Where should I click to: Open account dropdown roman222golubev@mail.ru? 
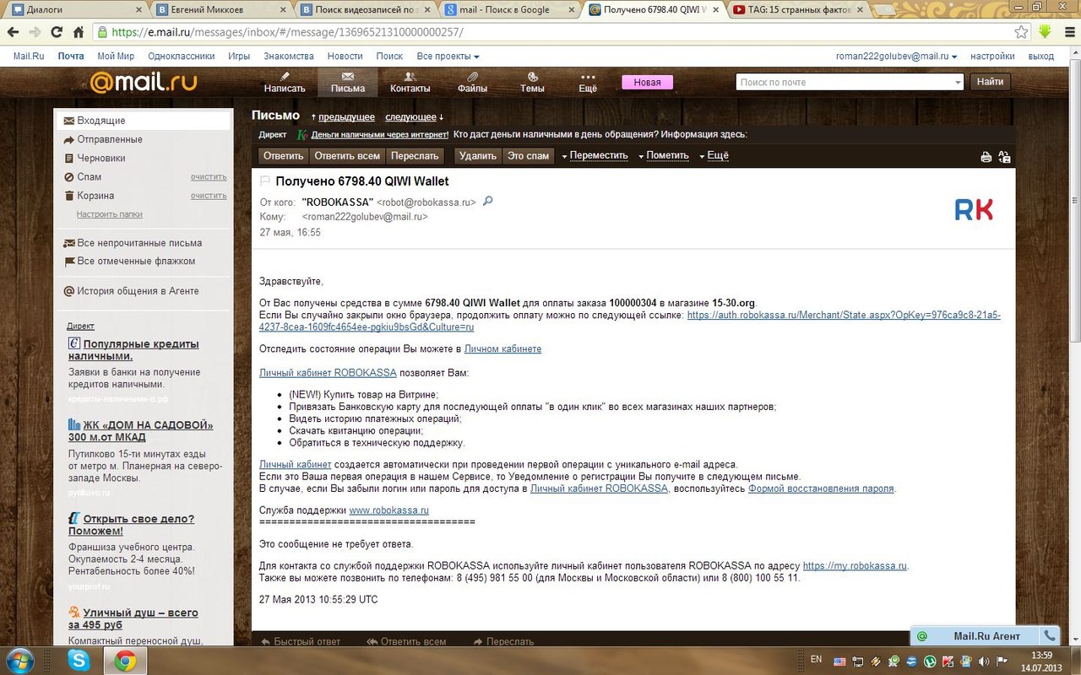896,57
